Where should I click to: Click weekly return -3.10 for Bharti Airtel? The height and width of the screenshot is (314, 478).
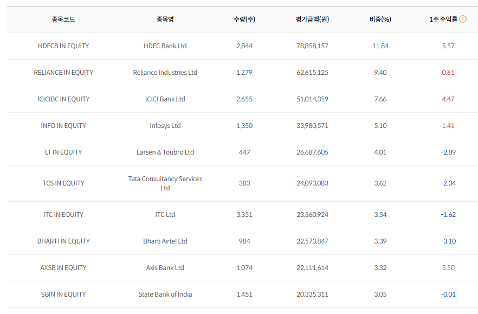coord(448,241)
